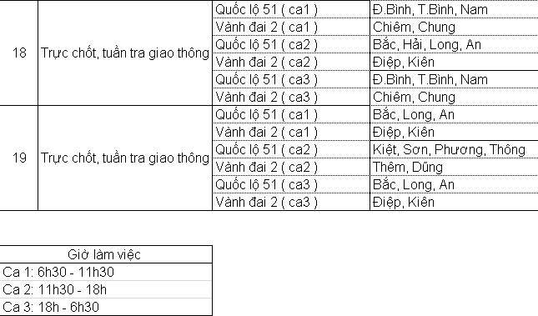
Task: Click row 19 'Trực chốt, tuần tra giao thông' cell
Action: (x=125, y=158)
